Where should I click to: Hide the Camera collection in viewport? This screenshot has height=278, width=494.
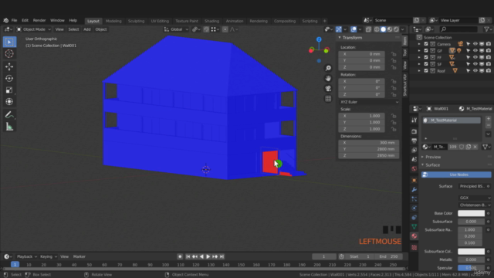click(475, 44)
